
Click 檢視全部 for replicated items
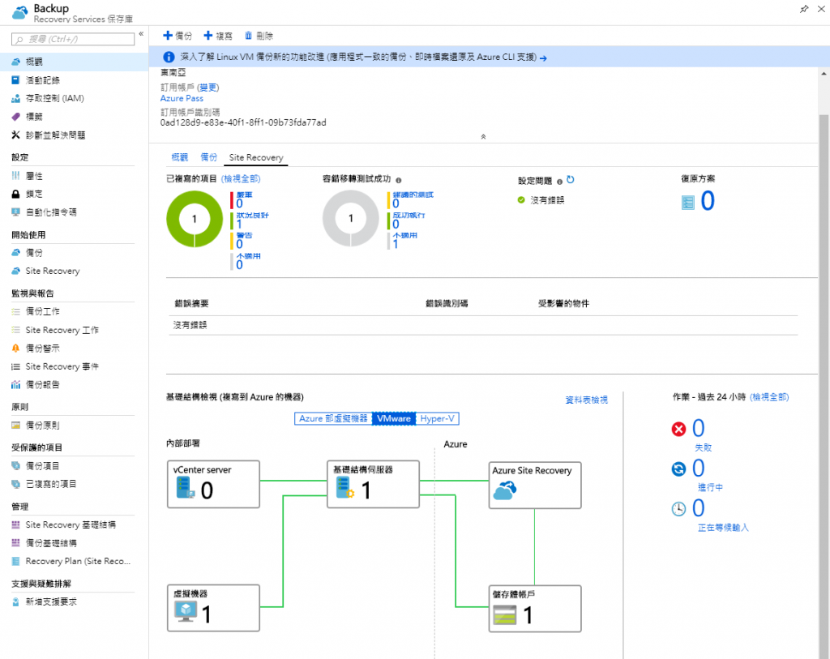(241, 179)
